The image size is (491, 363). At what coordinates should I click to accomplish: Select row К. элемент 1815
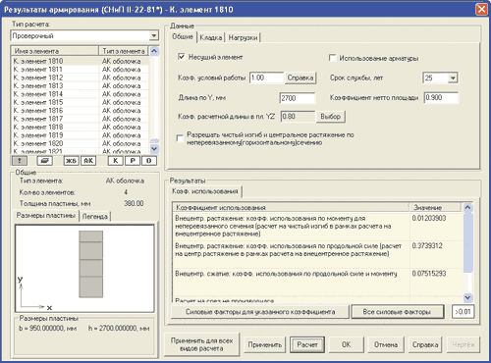[x=81, y=102]
